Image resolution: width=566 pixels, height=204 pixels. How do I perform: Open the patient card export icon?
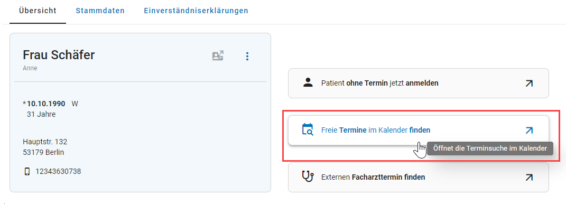click(x=218, y=55)
